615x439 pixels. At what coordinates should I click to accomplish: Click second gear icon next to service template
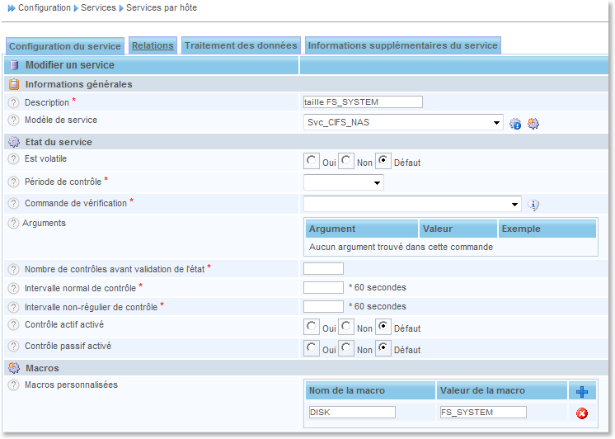533,124
